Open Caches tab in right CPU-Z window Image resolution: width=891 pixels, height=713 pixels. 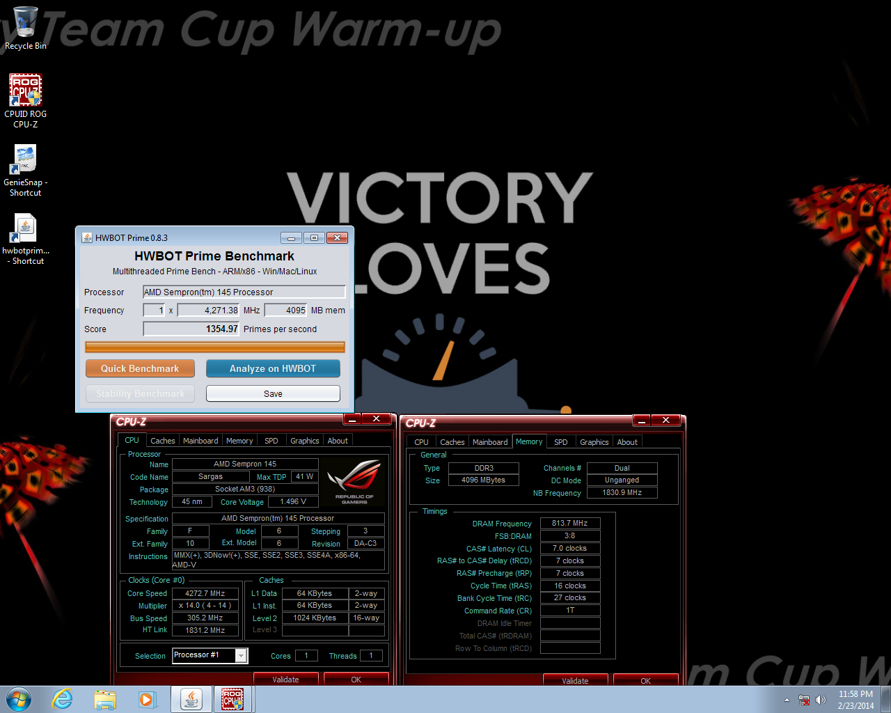(x=452, y=442)
